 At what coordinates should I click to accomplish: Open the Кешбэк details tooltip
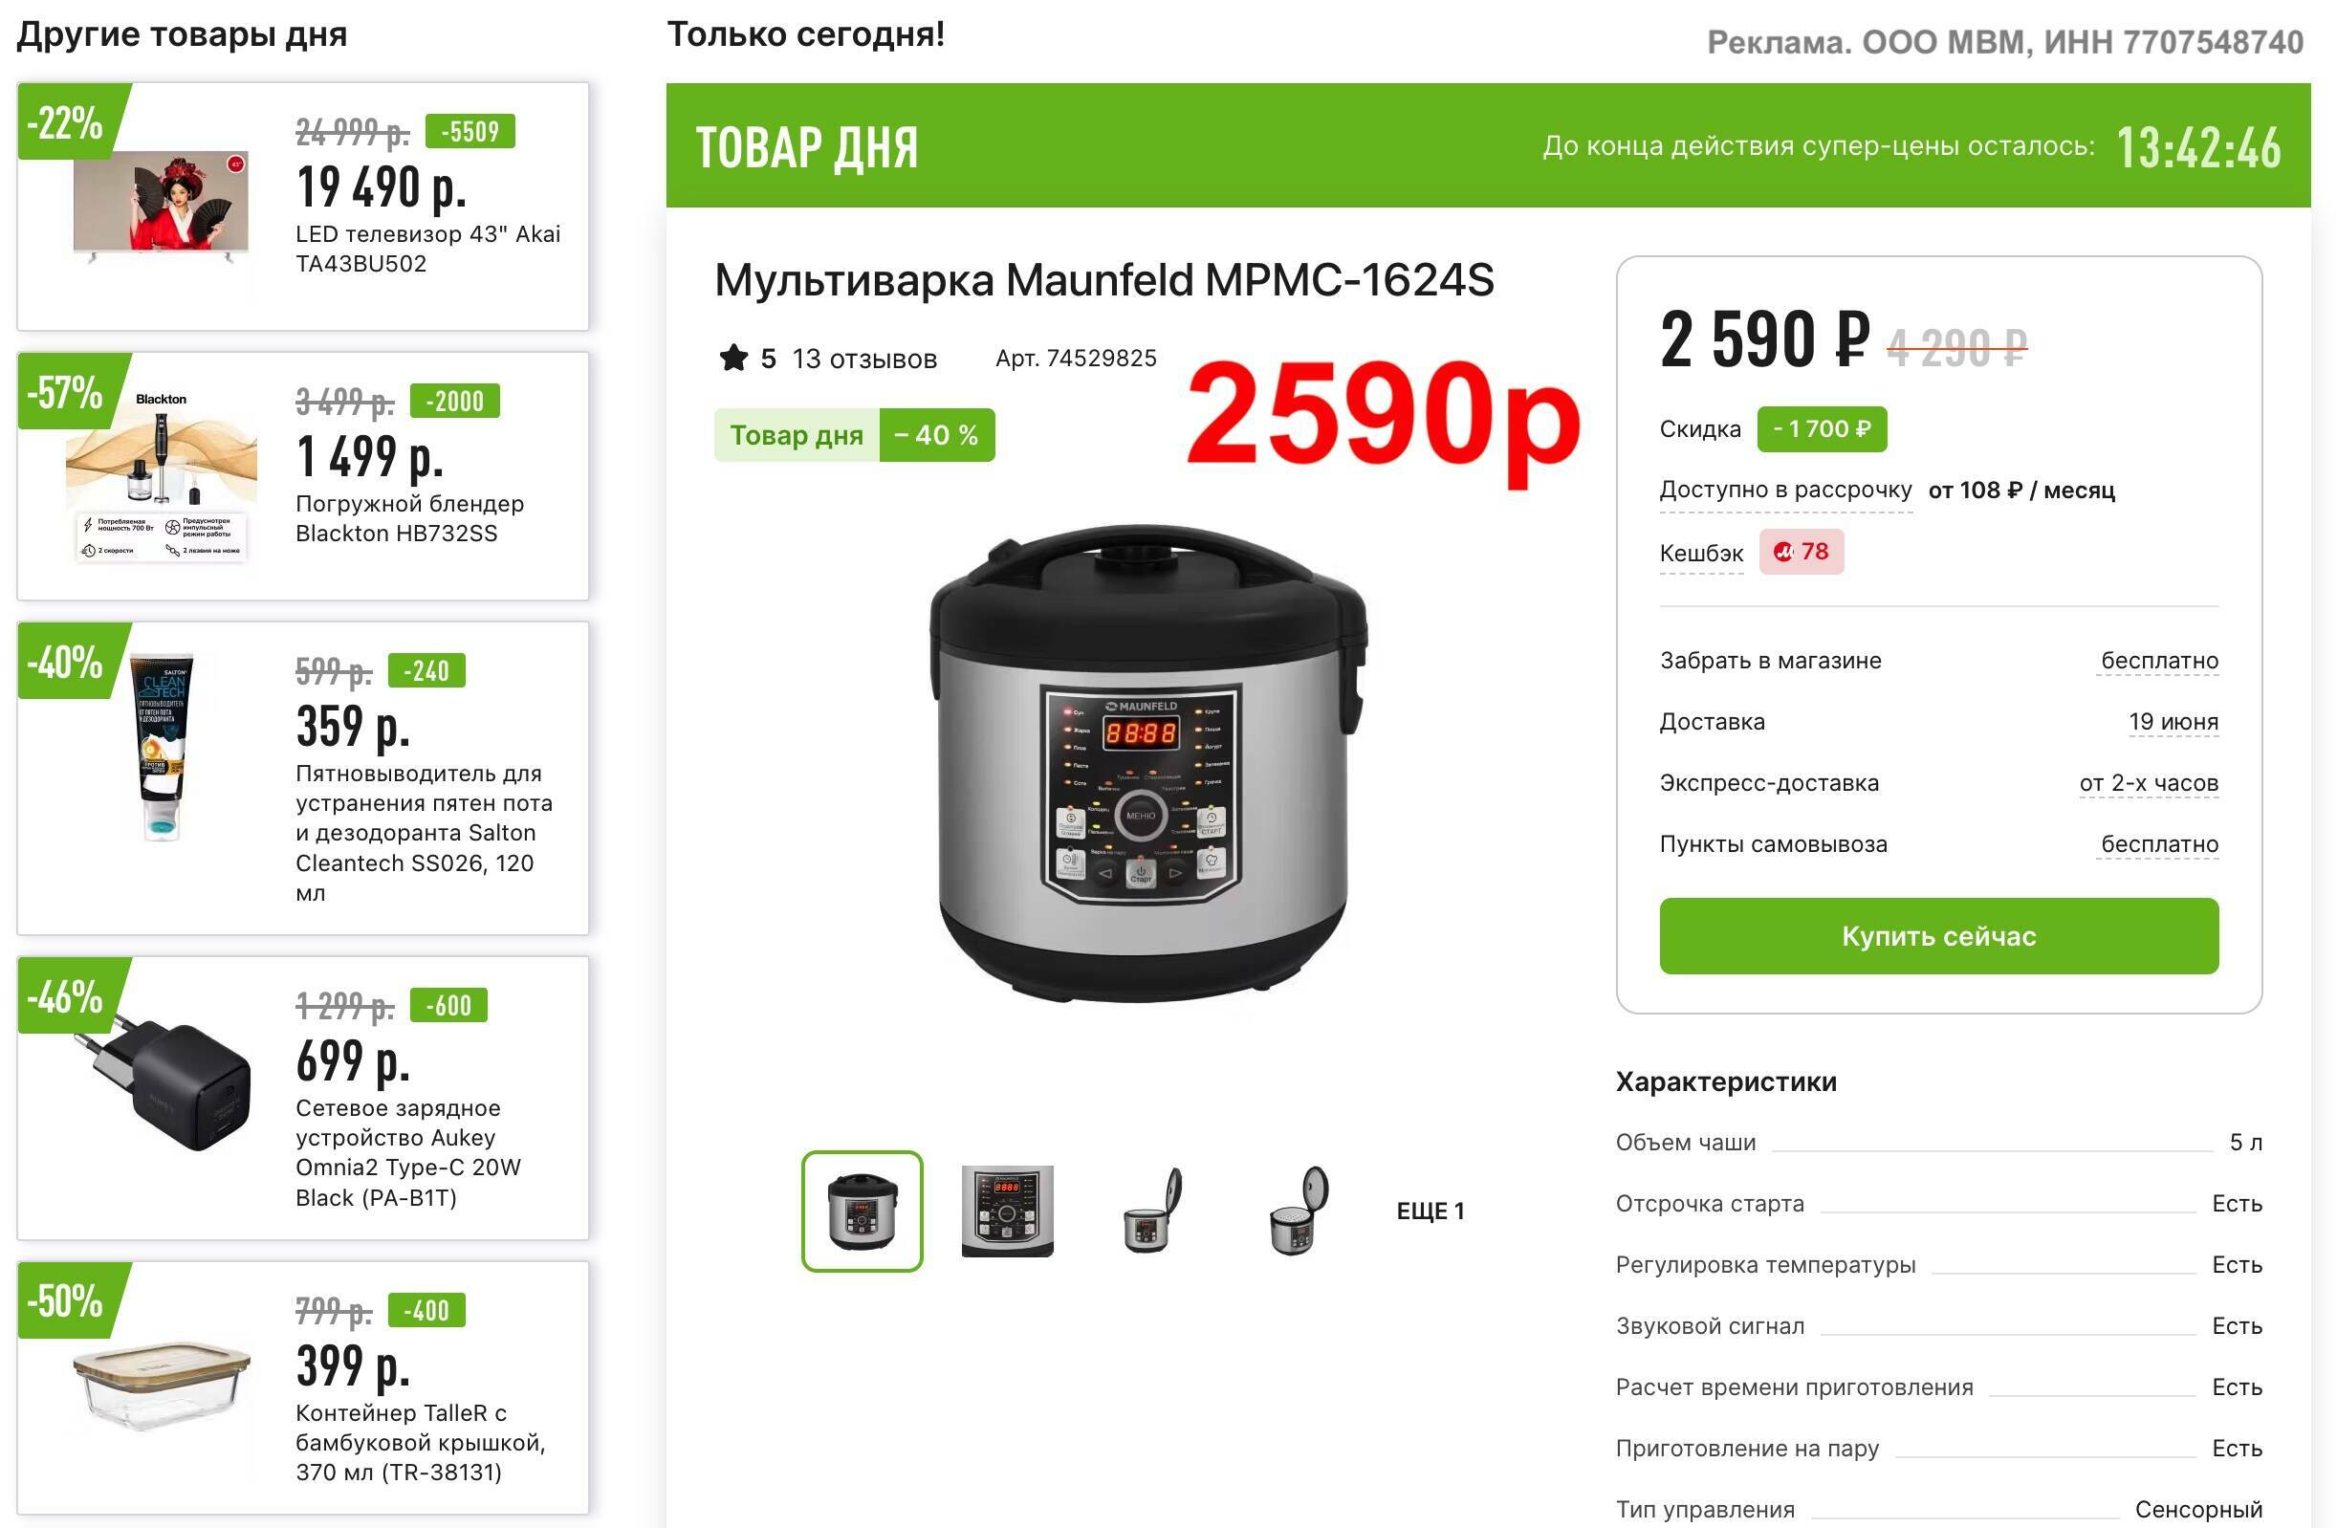click(x=1701, y=553)
